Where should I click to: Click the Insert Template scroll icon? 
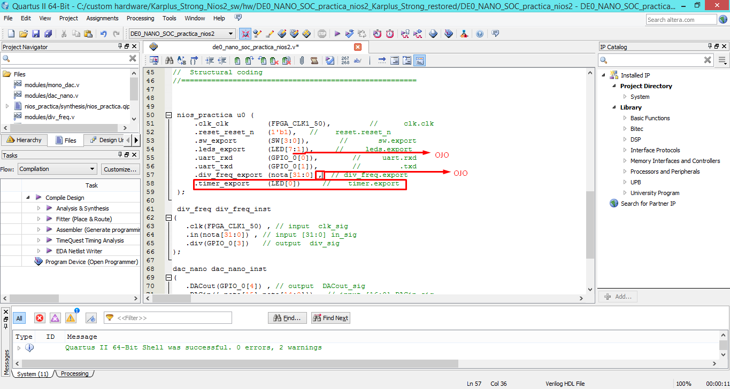[314, 60]
